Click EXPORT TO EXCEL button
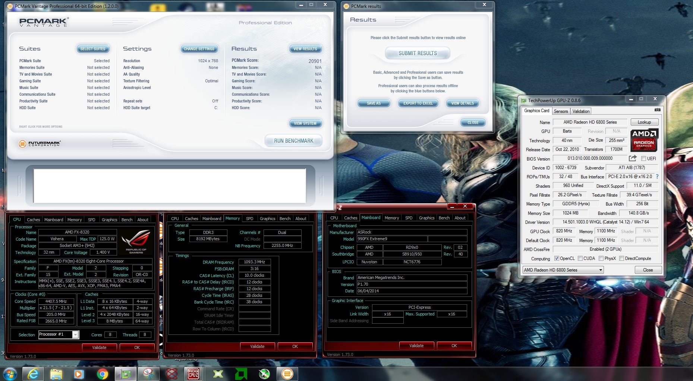This screenshot has height=381, width=693. tap(418, 103)
